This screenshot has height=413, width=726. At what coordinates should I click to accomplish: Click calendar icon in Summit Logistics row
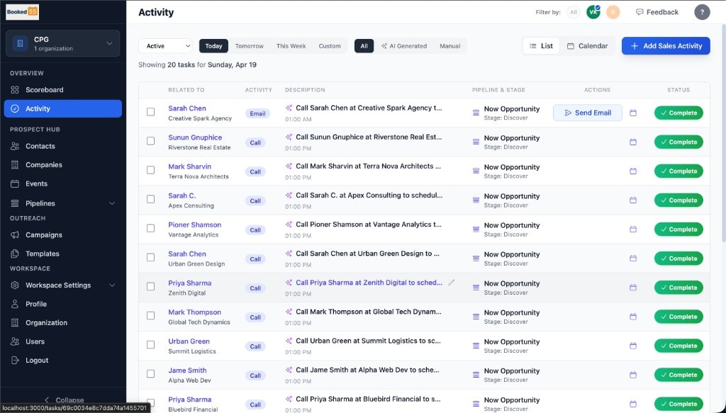(x=633, y=346)
